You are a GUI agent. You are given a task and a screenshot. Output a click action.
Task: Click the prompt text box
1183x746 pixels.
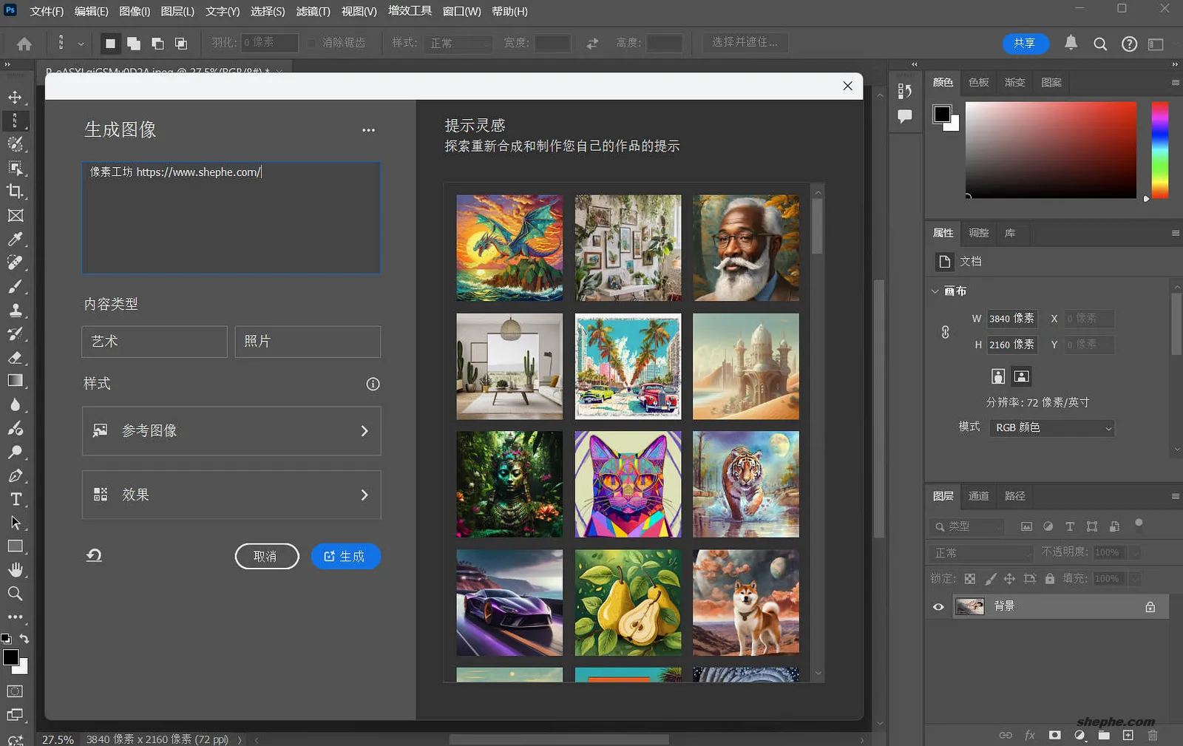(231, 217)
